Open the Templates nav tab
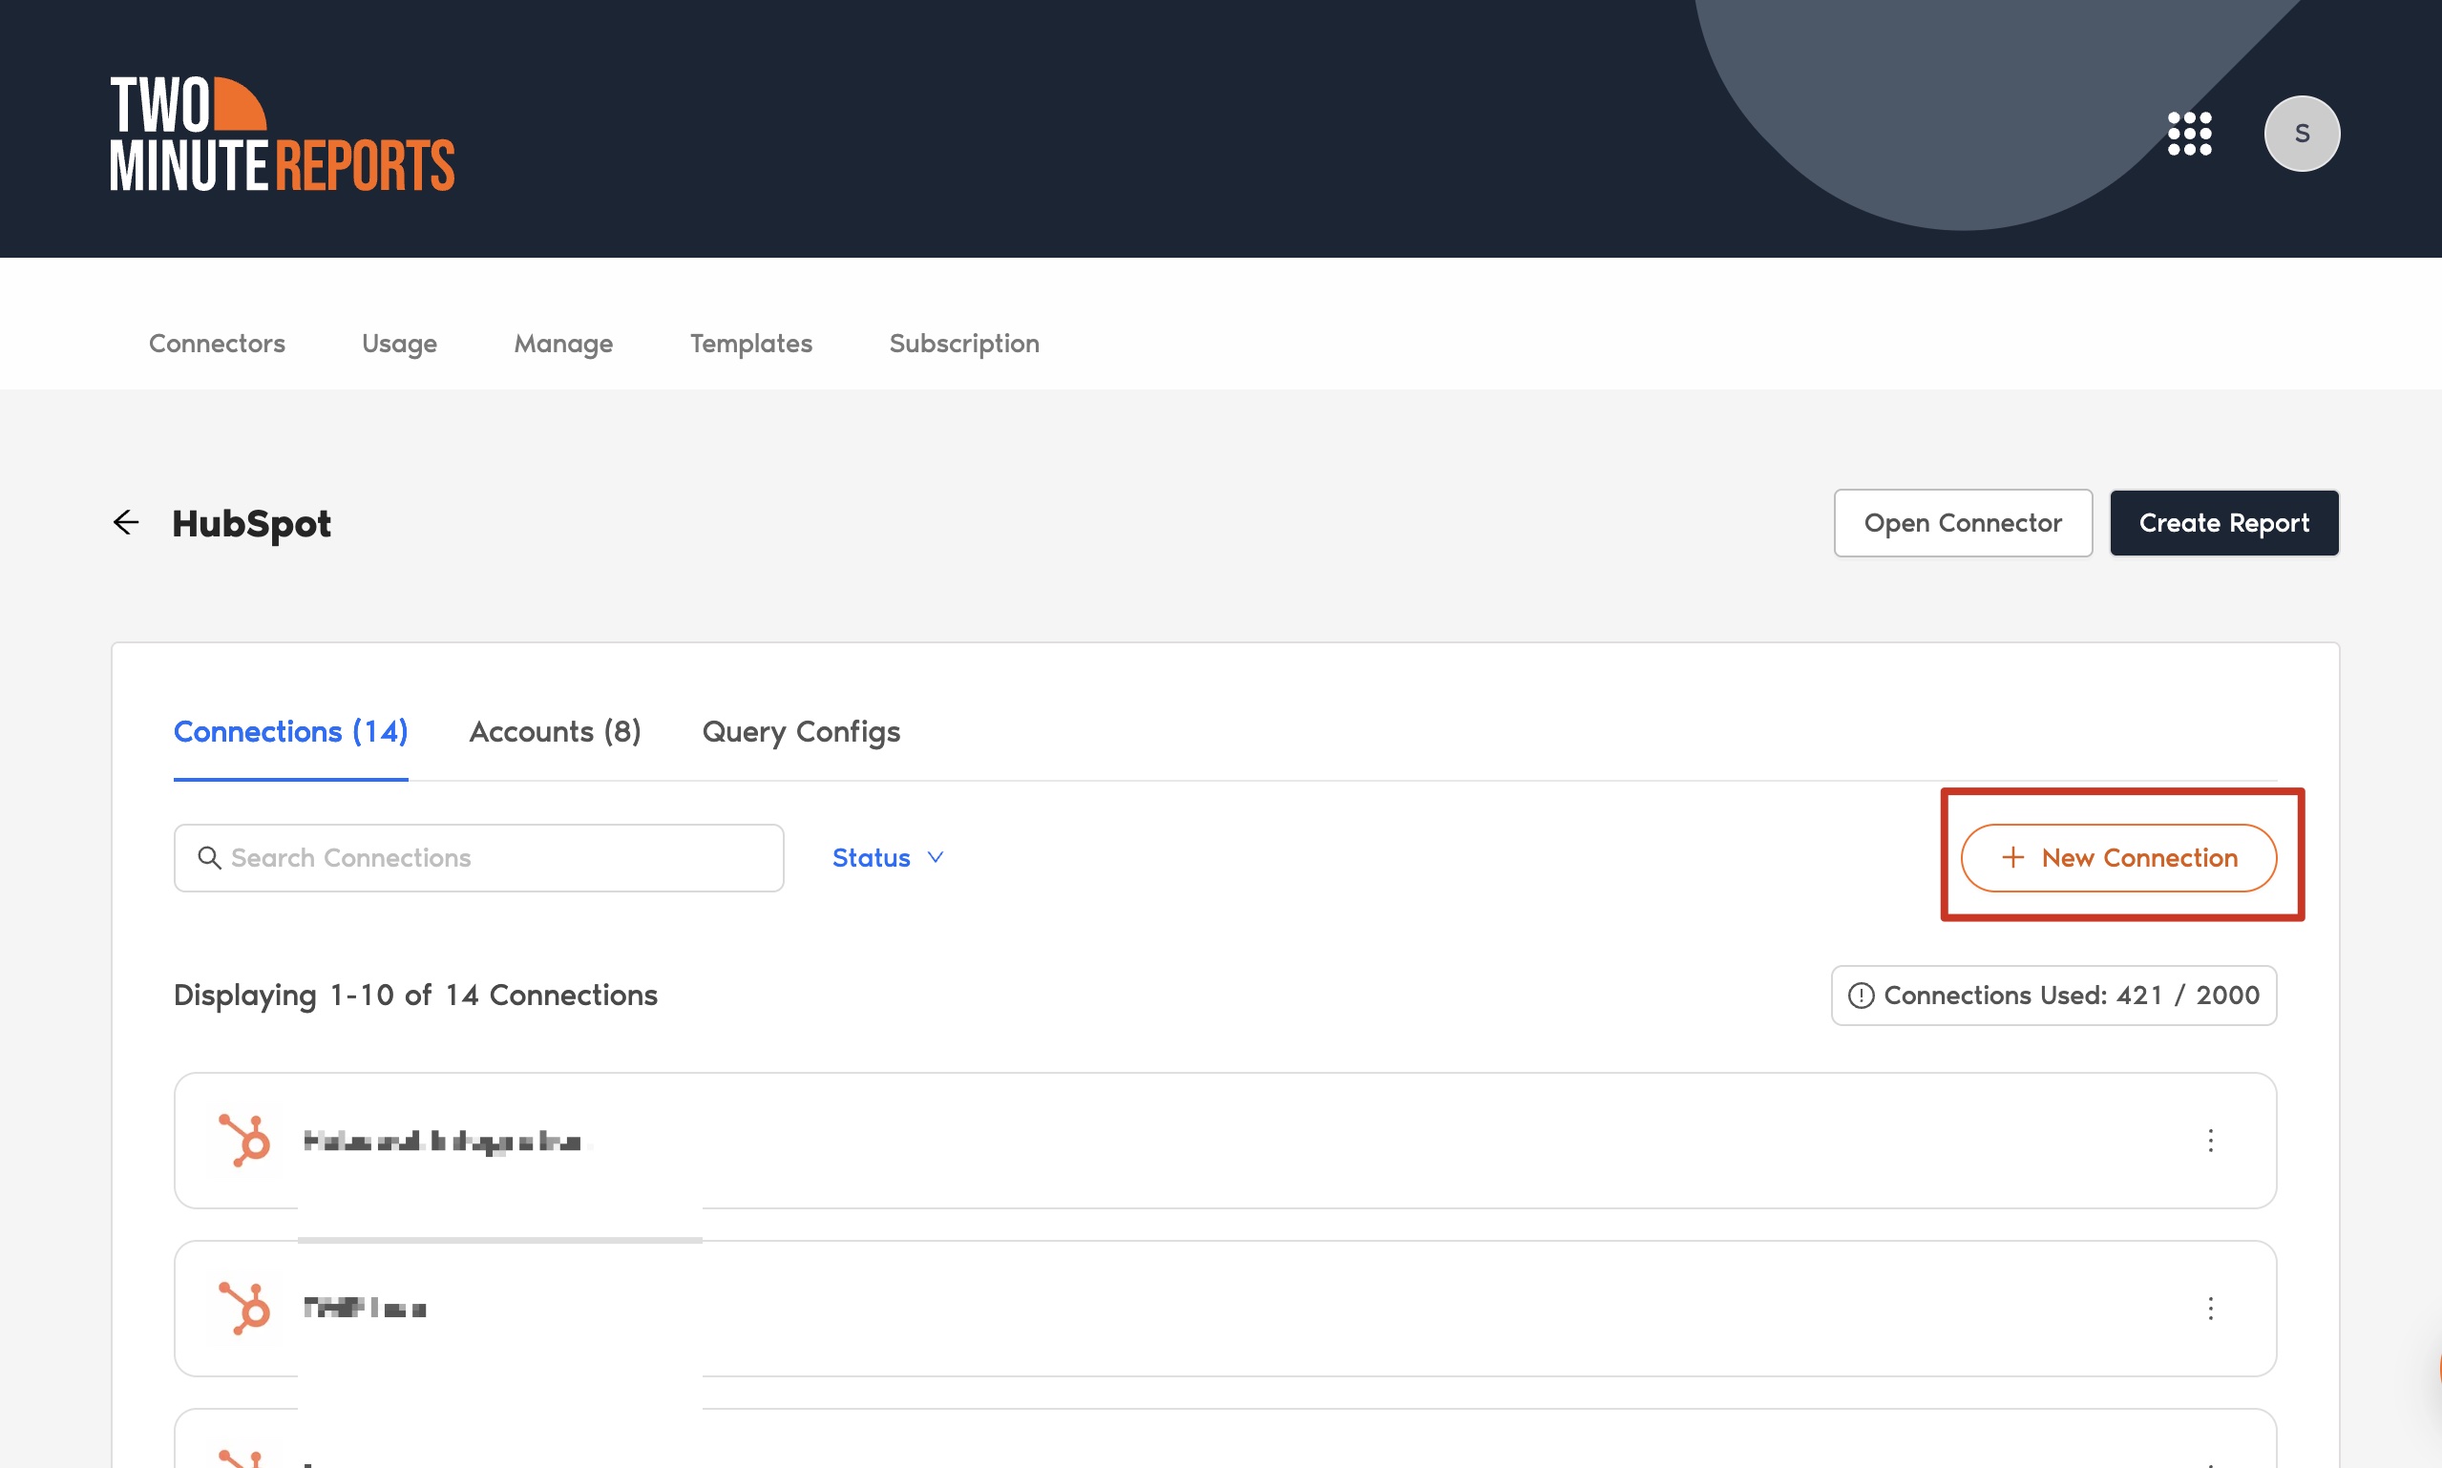 tap(750, 344)
